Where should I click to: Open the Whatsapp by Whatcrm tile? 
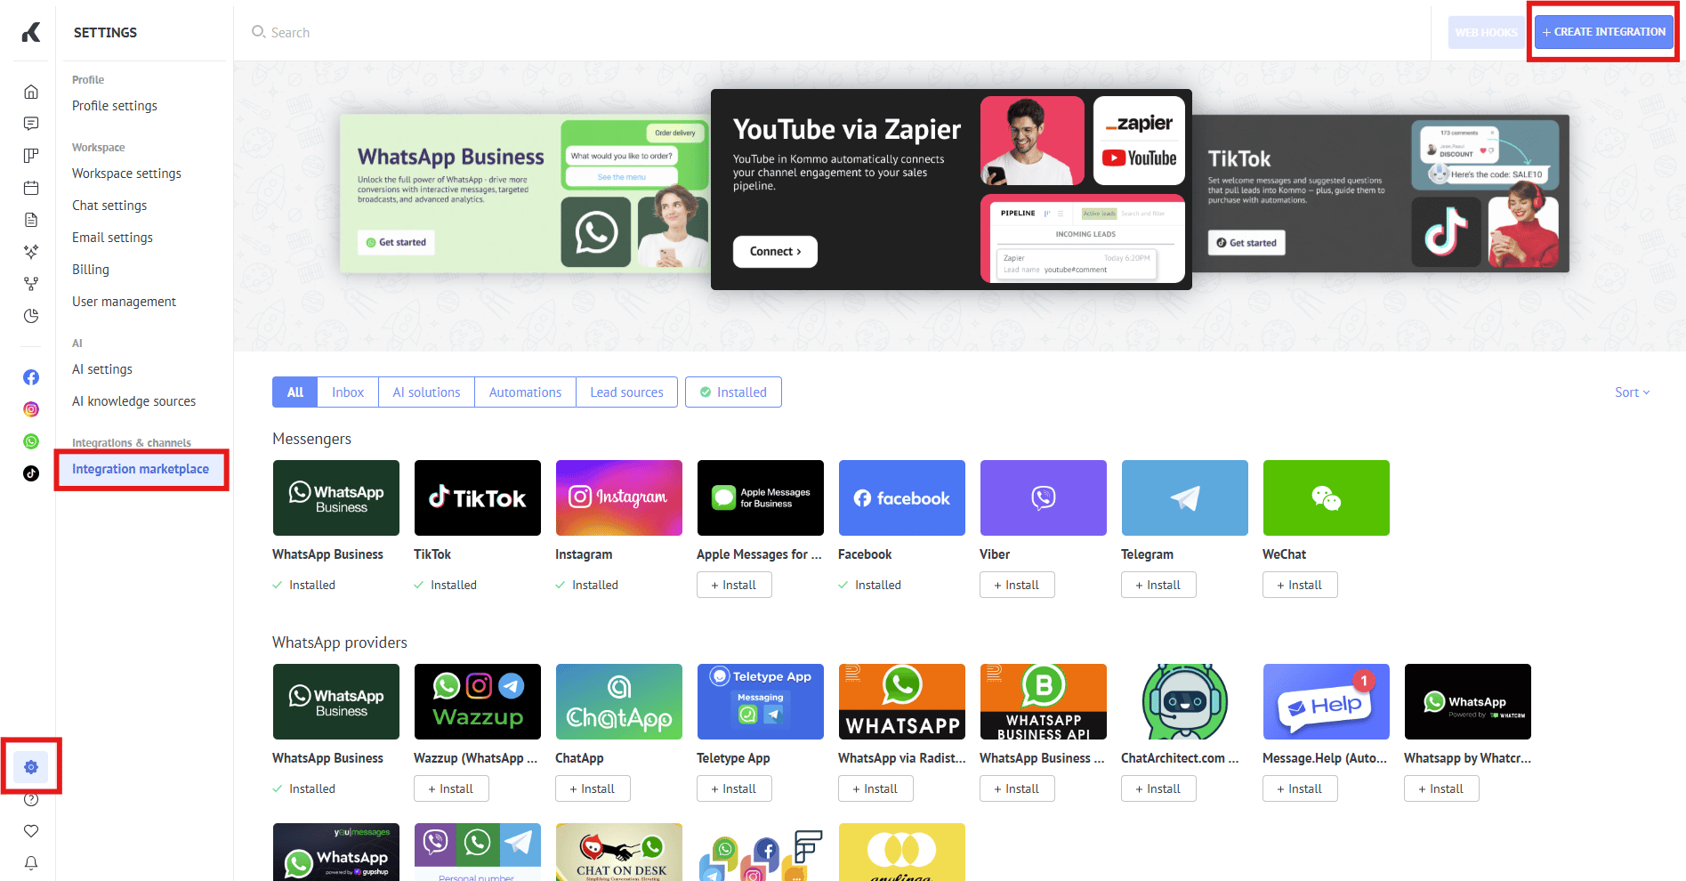1467,701
